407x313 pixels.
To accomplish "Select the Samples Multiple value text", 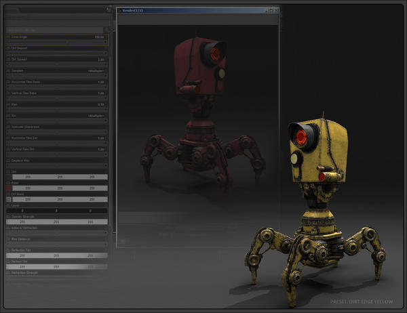I will pyautogui.click(x=96, y=70).
